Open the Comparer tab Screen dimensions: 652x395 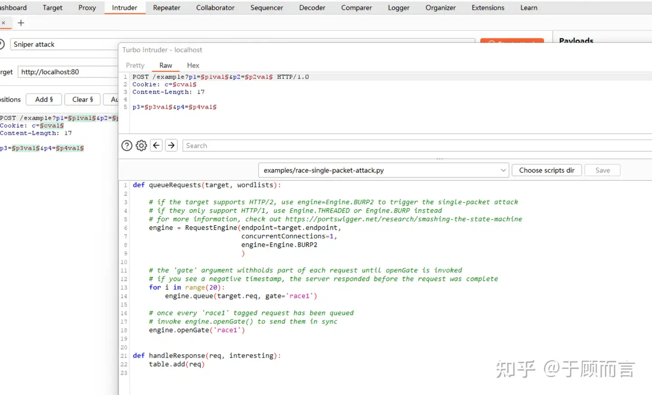356,8
